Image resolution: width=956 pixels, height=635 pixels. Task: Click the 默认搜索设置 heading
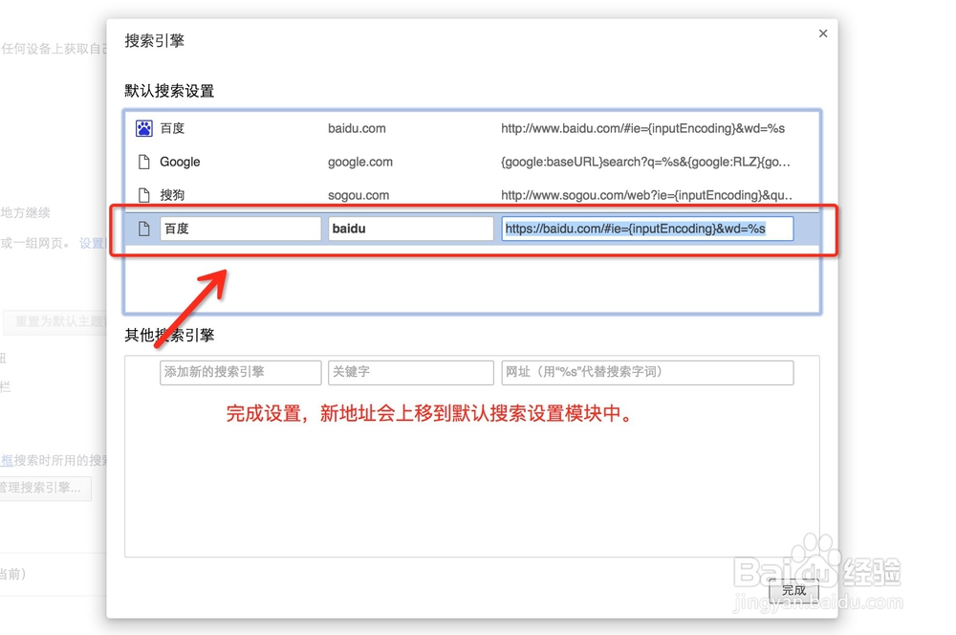pyautogui.click(x=169, y=91)
